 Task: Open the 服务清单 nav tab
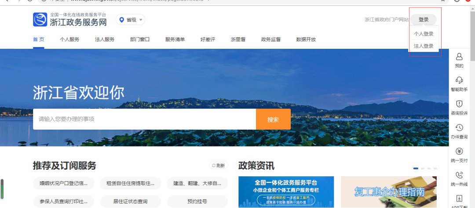175,40
